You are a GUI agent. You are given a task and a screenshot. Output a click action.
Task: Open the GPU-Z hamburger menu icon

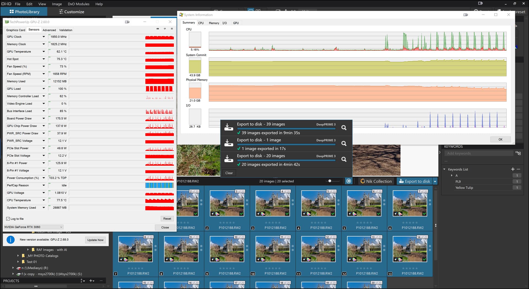pyautogui.click(x=172, y=29)
